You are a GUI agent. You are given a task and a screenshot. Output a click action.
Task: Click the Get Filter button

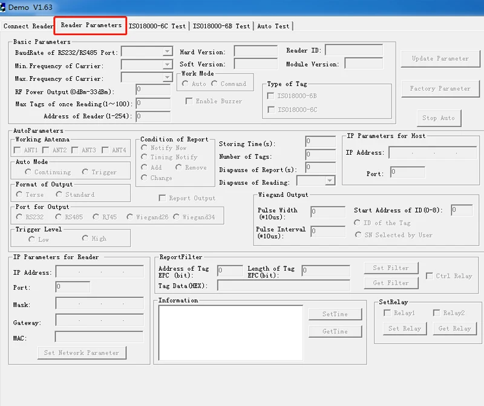tap(391, 283)
